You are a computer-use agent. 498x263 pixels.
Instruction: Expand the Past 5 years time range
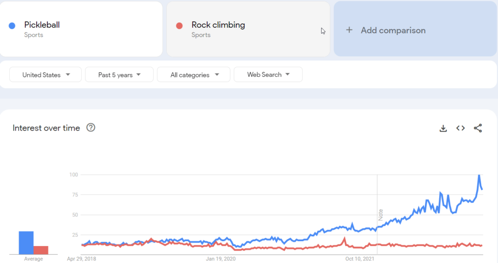coord(119,75)
